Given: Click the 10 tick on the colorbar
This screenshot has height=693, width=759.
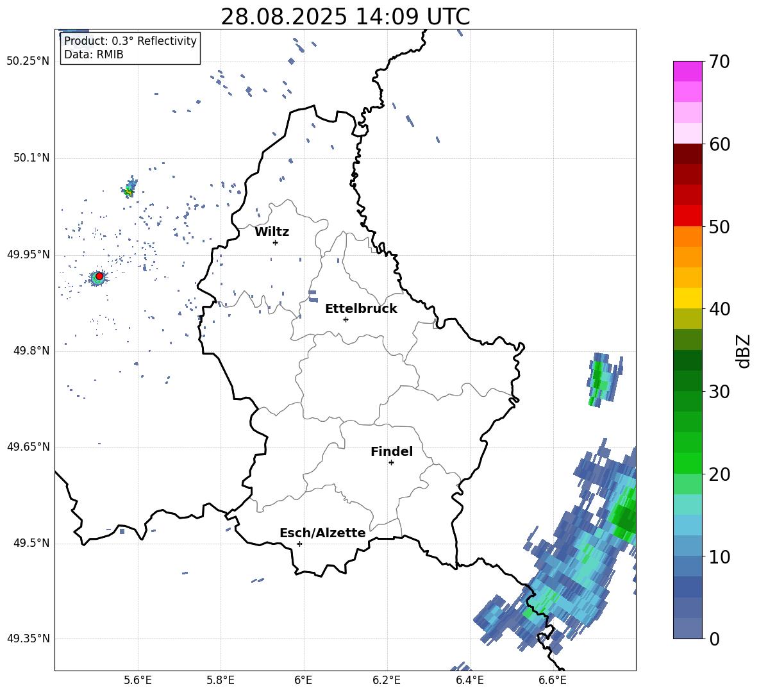Looking at the screenshot, I should (720, 556).
